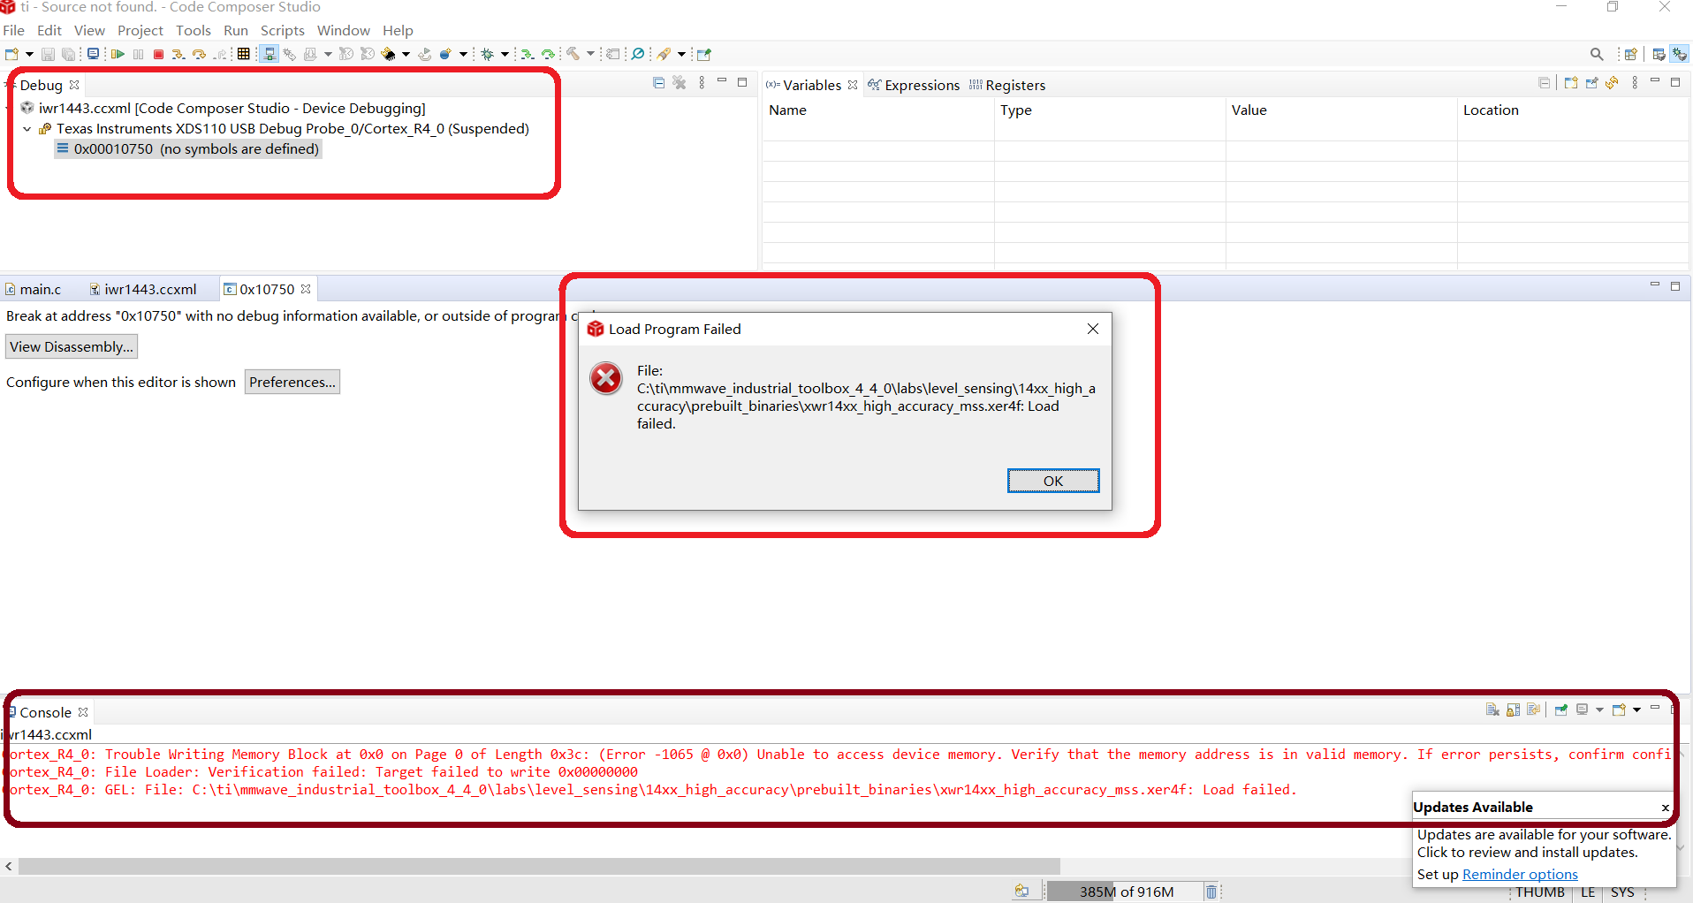This screenshot has height=903, width=1693.
Task: Toggle Scroll Lock in the Console toolbar
Action: point(1514,709)
